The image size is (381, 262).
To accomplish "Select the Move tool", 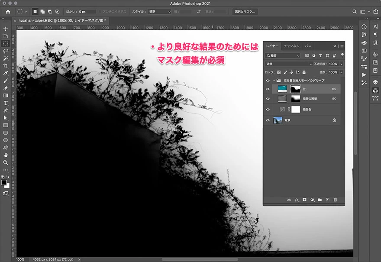I will click(x=6, y=29).
